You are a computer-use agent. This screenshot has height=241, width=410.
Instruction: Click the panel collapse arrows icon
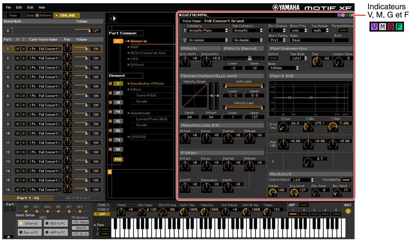click(113, 18)
